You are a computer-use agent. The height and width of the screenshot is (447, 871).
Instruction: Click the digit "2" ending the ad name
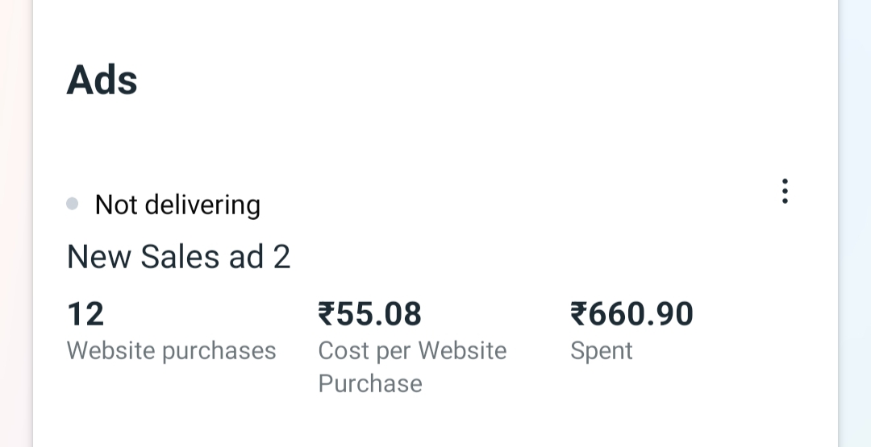point(281,257)
